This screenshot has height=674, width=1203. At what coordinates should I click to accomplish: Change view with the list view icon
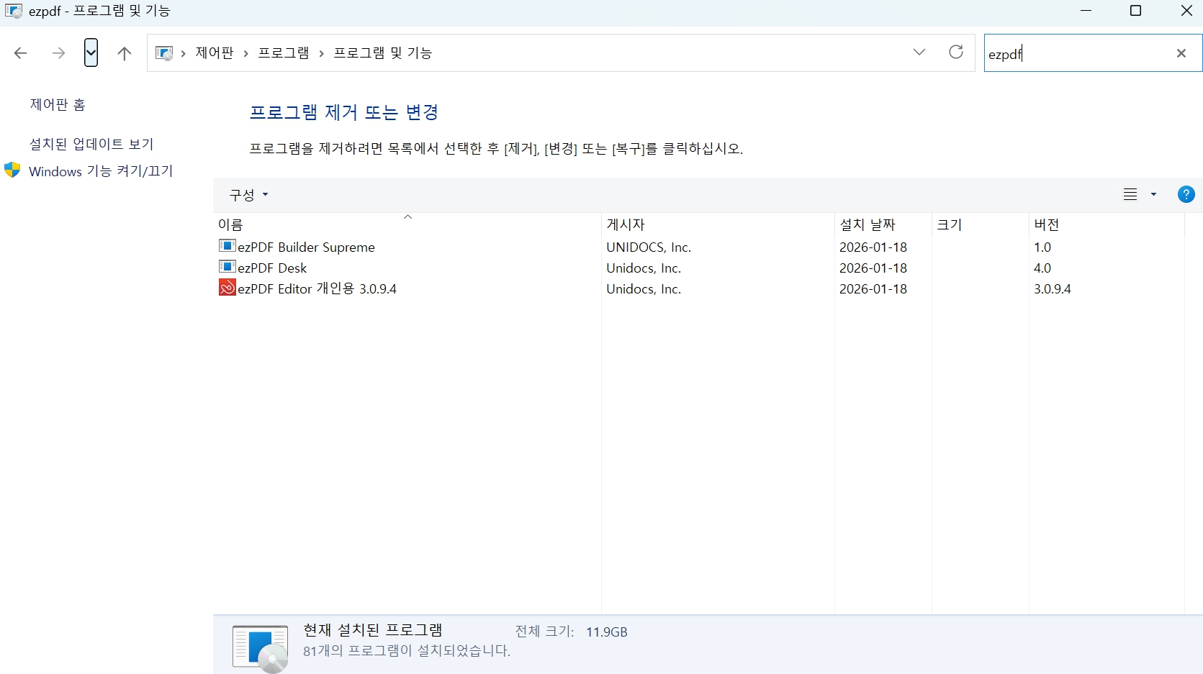pos(1130,194)
